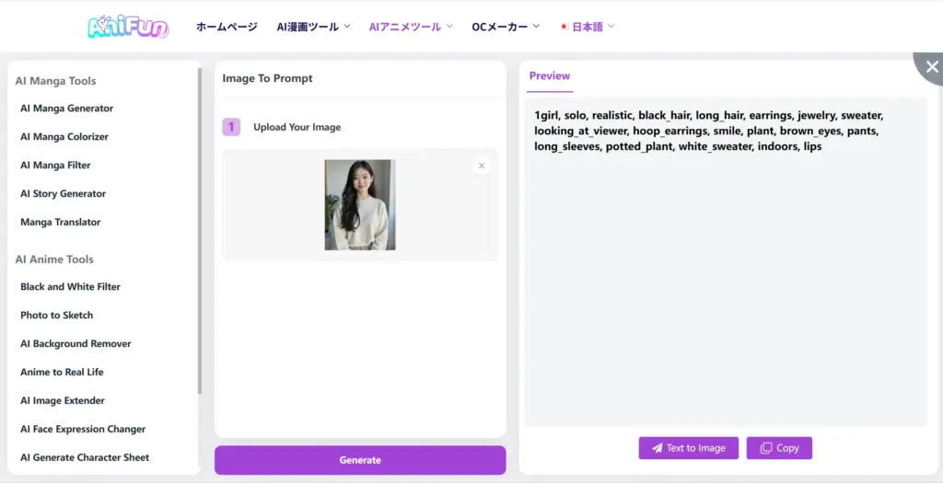
Task: Expand the OCメーカー dropdown
Action: [x=506, y=27]
